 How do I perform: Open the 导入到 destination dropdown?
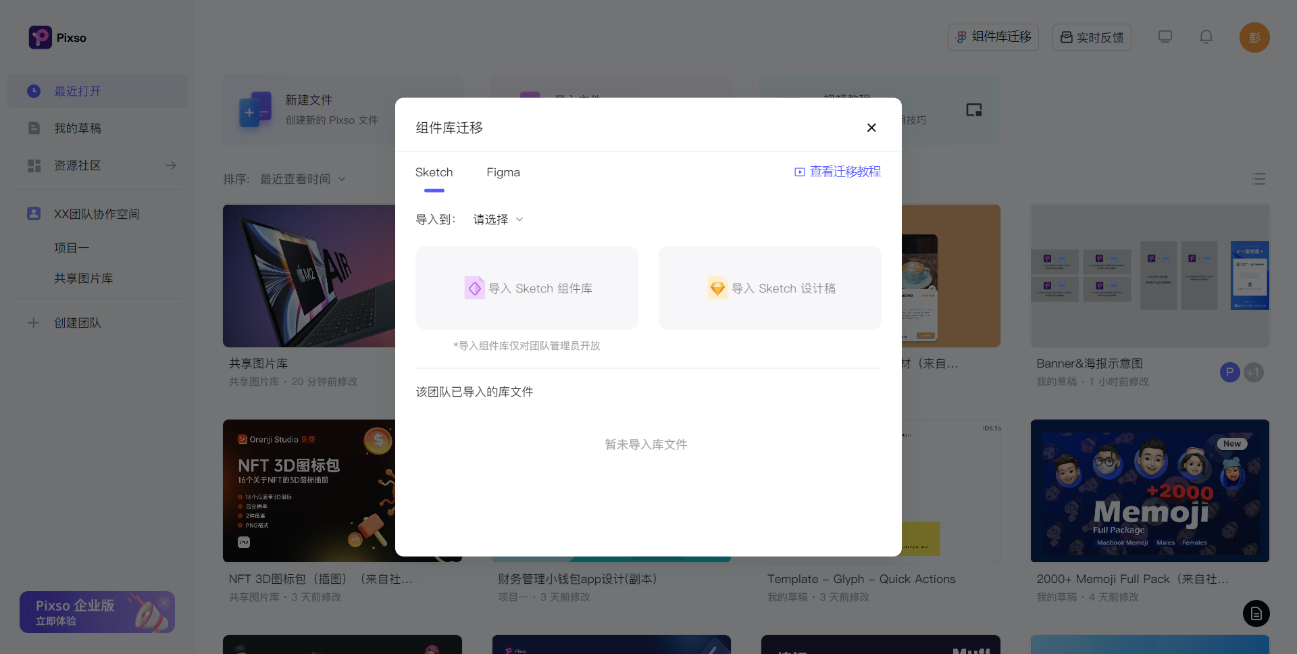pyautogui.click(x=498, y=219)
